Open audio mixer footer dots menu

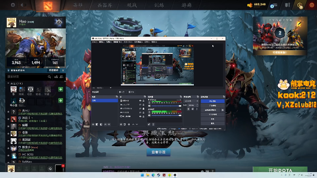tap(153, 124)
